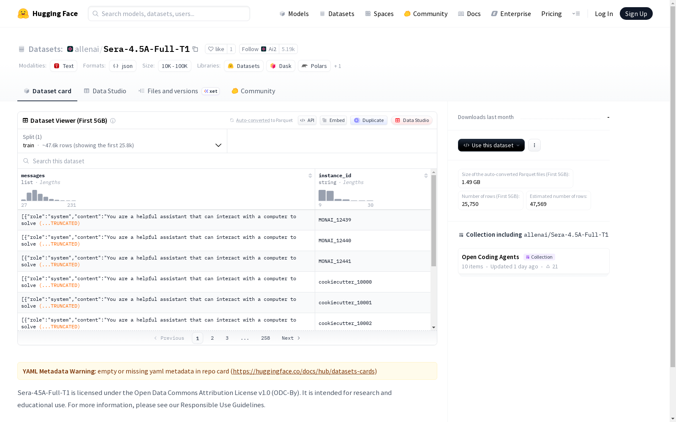
Task: Open Community in the top navigation
Action: click(426, 14)
